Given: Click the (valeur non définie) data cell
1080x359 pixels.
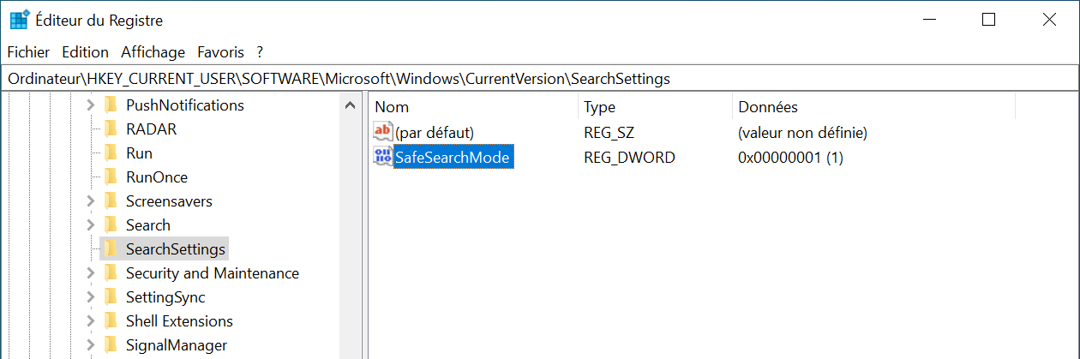Looking at the screenshot, I should point(802,133).
